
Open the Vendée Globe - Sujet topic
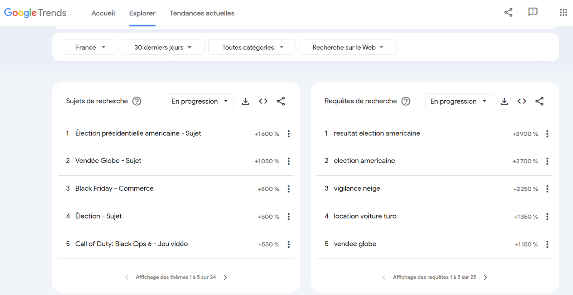point(108,161)
